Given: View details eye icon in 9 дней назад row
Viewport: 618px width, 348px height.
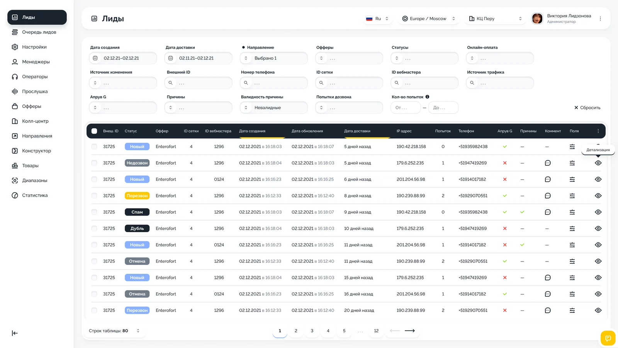Looking at the screenshot, I should tap(598, 212).
